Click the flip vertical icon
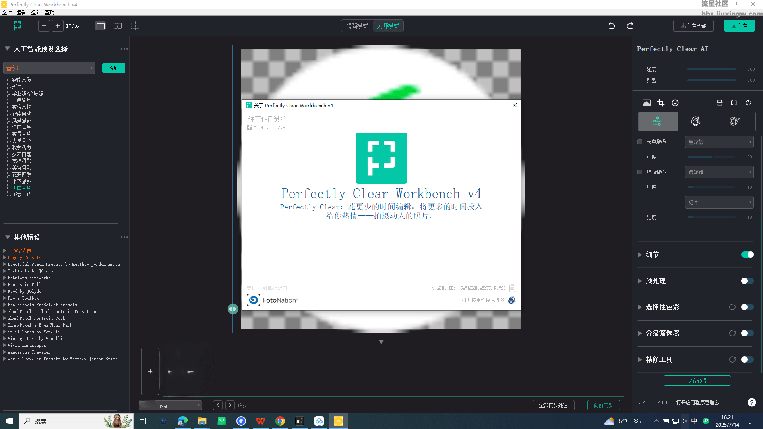This screenshot has height=429, width=763. pyautogui.click(x=720, y=103)
